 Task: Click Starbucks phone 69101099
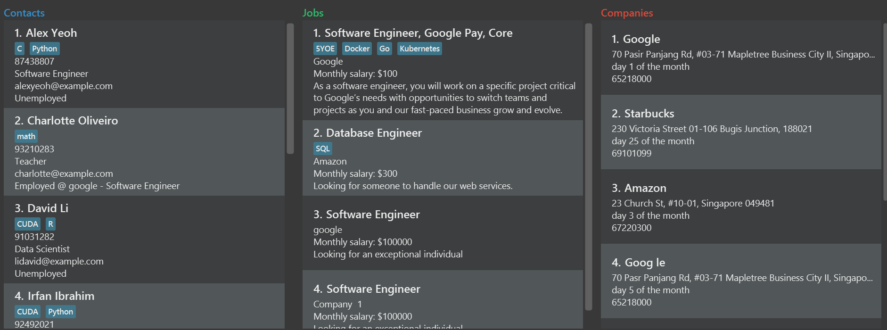click(632, 153)
